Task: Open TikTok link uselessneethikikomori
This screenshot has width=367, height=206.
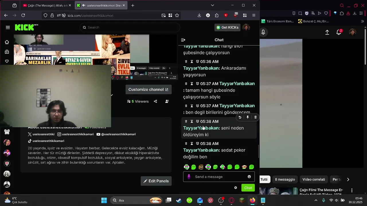Action: (x=46, y=141)
